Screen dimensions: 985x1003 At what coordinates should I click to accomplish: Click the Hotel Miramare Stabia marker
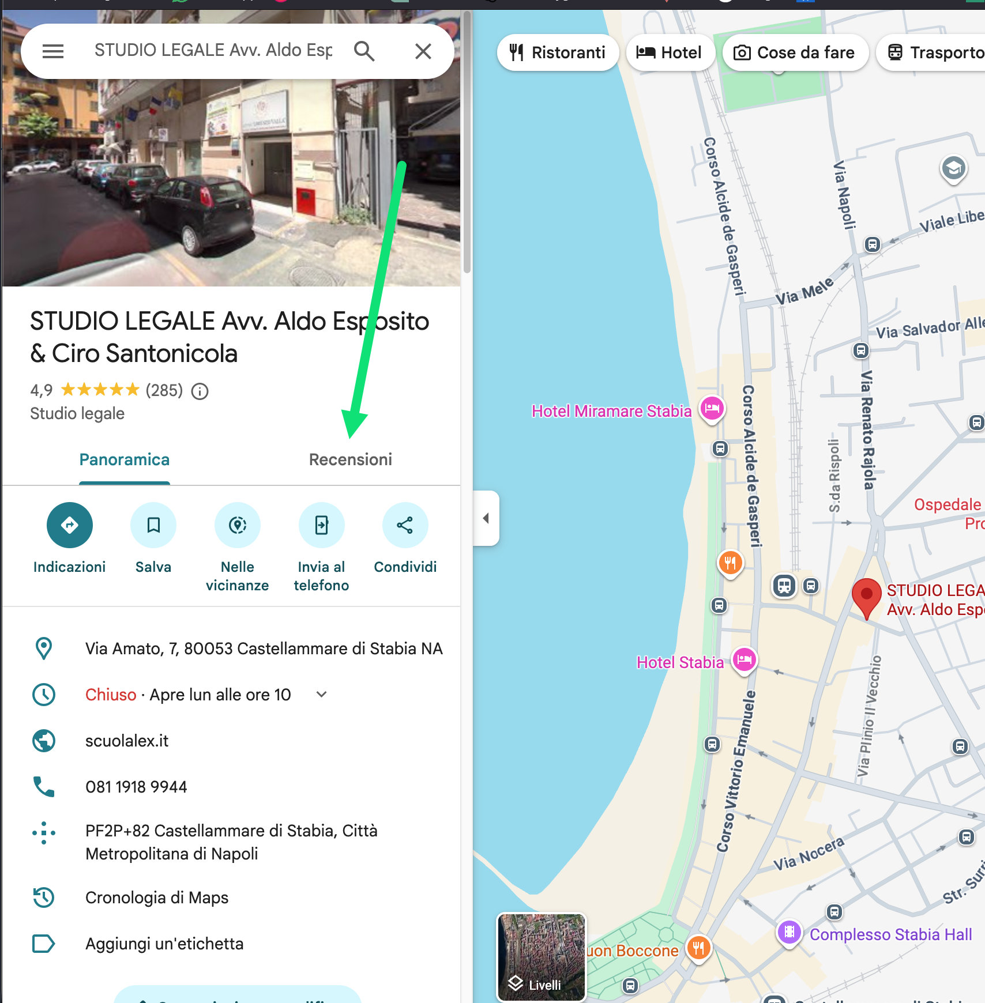point(712,409)
